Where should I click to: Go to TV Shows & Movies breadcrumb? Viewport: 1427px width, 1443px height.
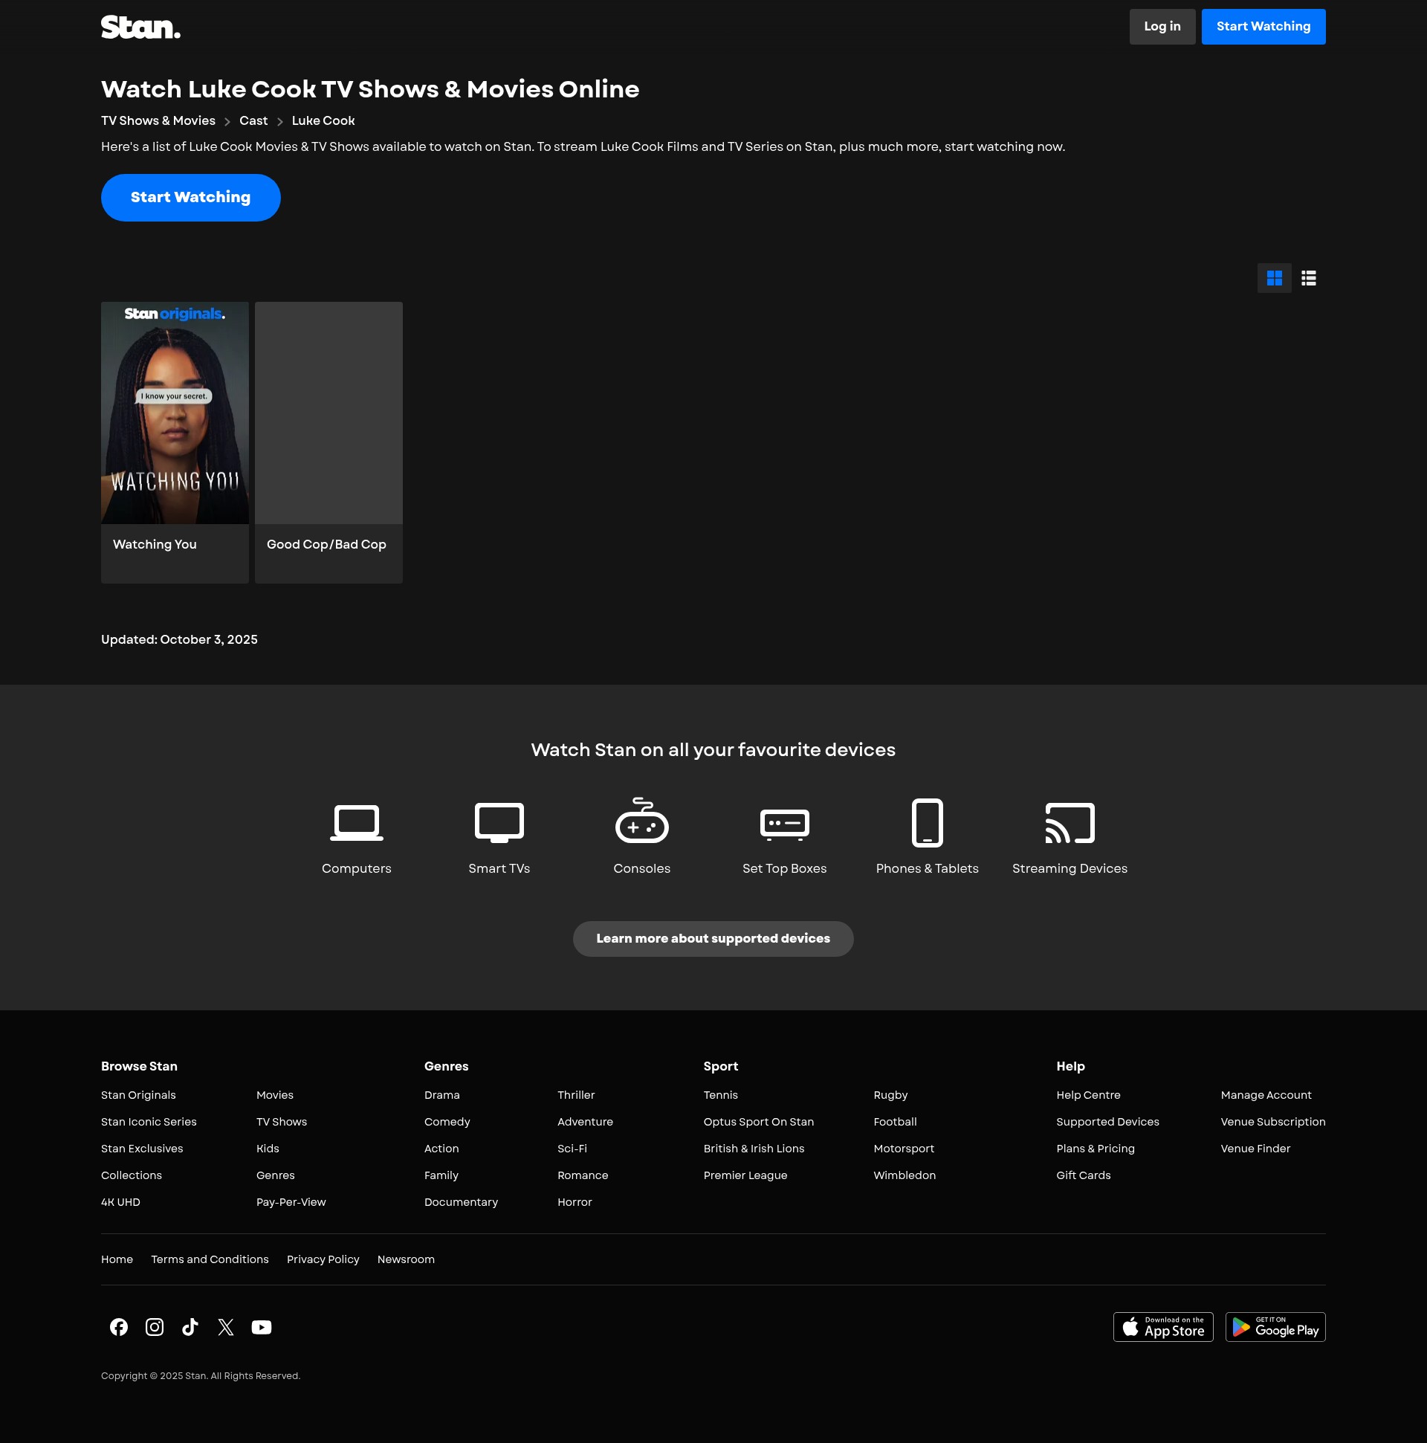[158, 120]
